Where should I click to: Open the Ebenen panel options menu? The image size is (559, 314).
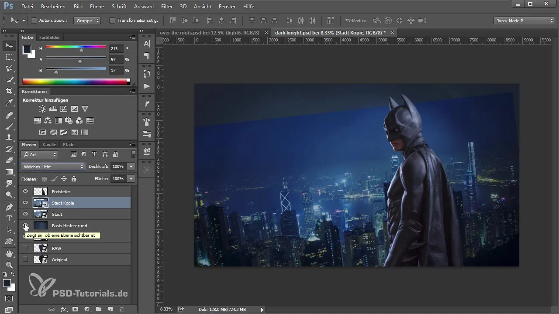(132, 144)
